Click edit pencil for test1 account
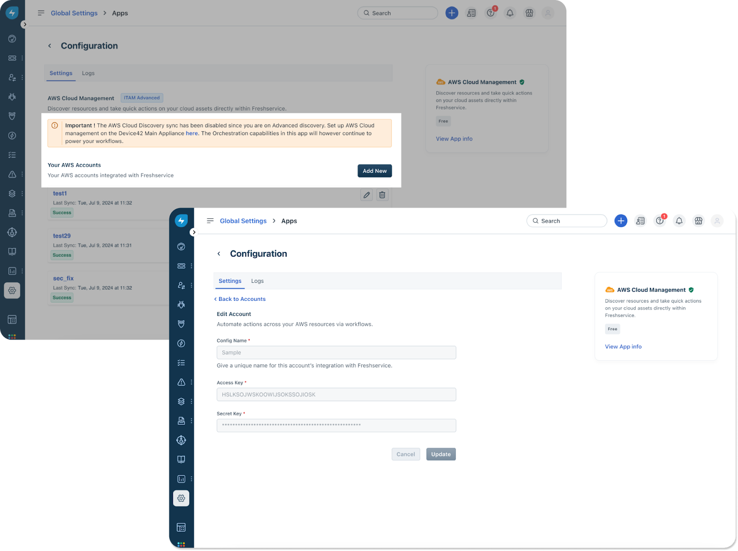Screen dimensions: 738x551 coord(367,195)
